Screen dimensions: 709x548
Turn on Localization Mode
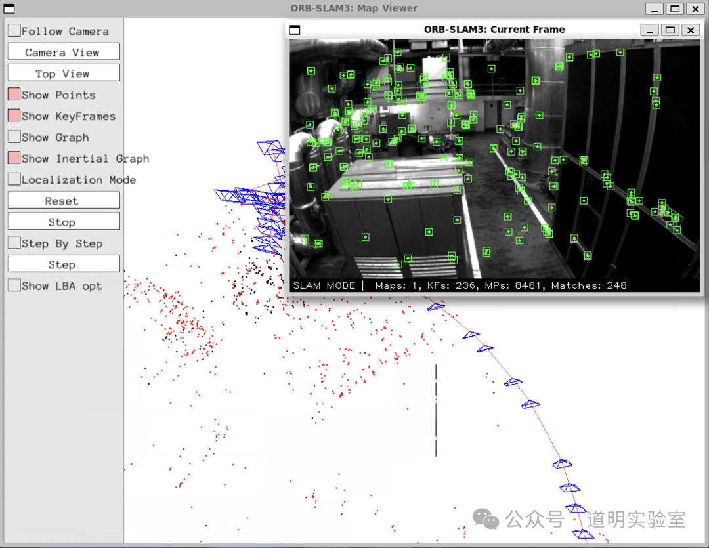click(14, 179)
